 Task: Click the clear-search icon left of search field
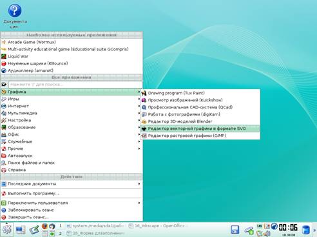pyautogui.click(x=4, y=85)
